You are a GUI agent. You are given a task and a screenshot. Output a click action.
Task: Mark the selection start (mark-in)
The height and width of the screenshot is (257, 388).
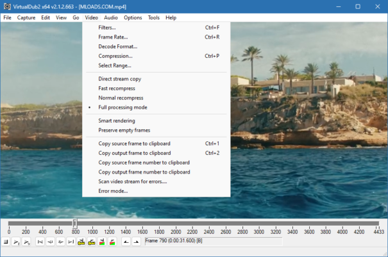pos(126,242)
